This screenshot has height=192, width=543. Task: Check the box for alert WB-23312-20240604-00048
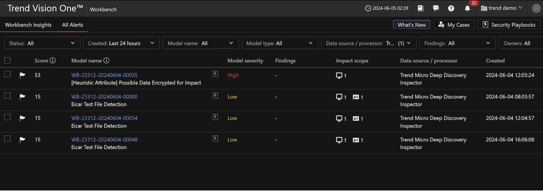coord(7,139)
